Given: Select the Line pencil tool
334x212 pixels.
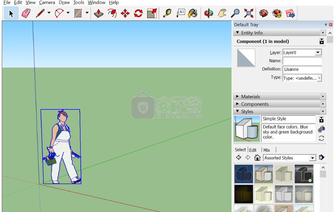Looking at the screenshot, I should coord(40,13).
